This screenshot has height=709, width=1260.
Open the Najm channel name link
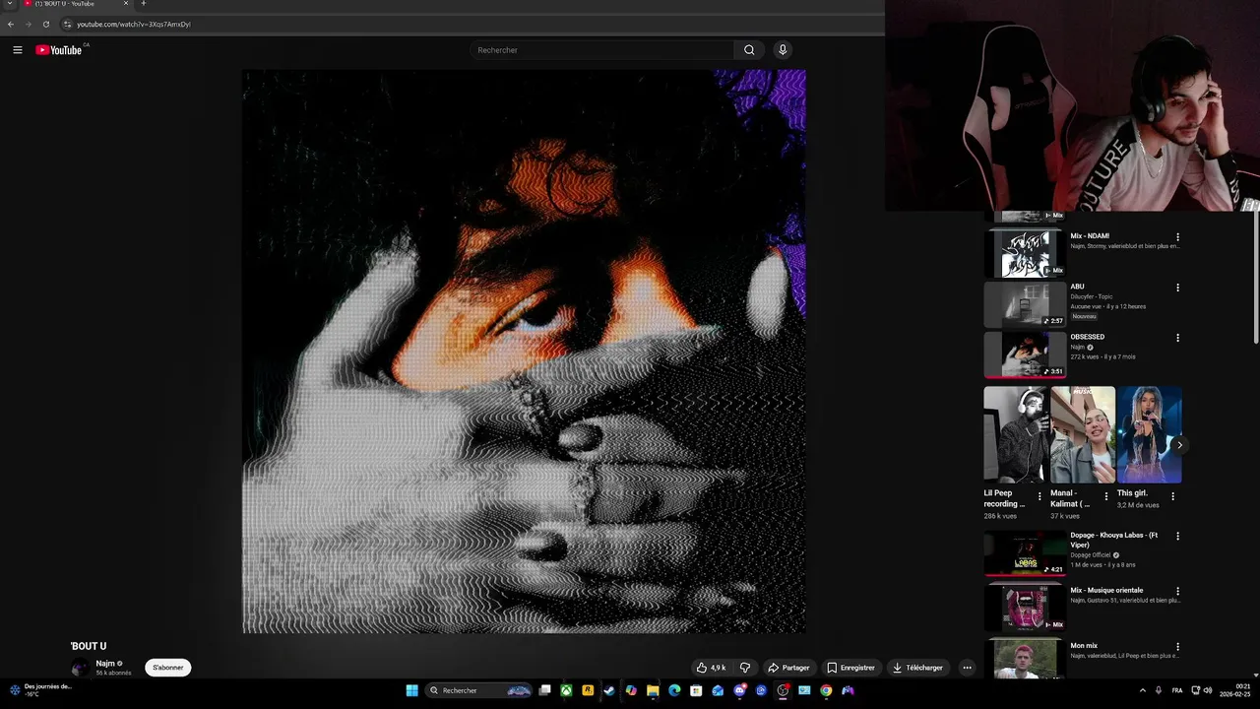105,664
